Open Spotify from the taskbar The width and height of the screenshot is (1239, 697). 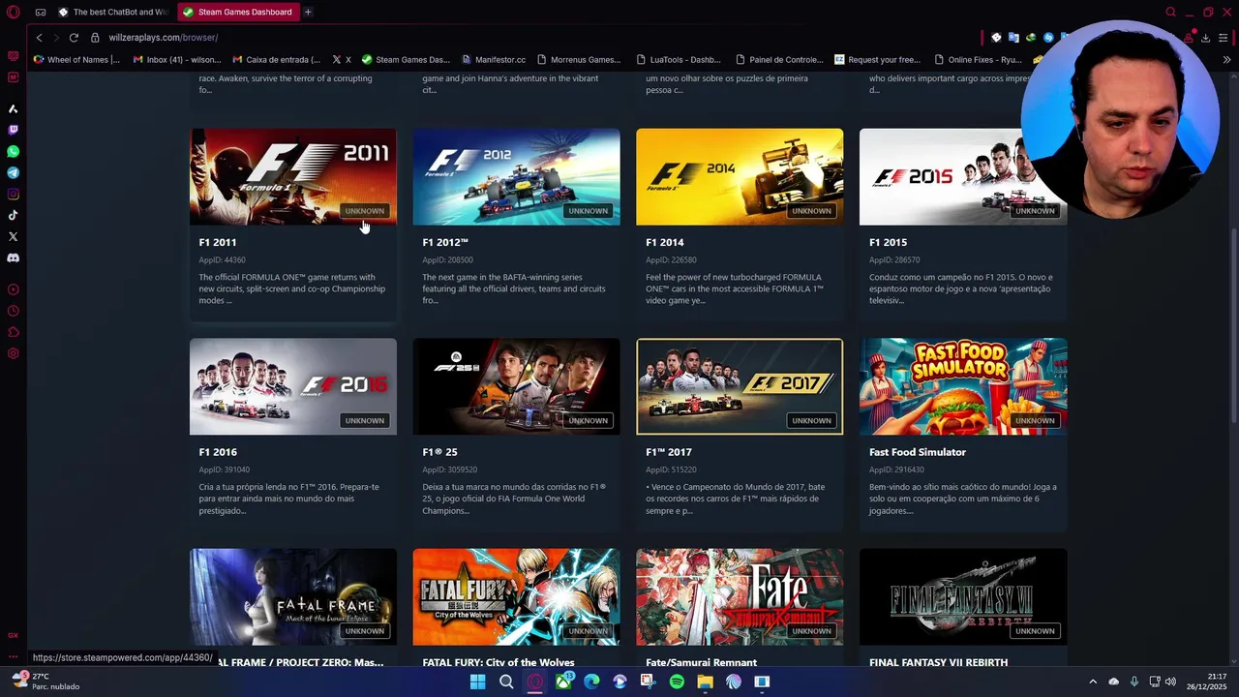[677, 682]
